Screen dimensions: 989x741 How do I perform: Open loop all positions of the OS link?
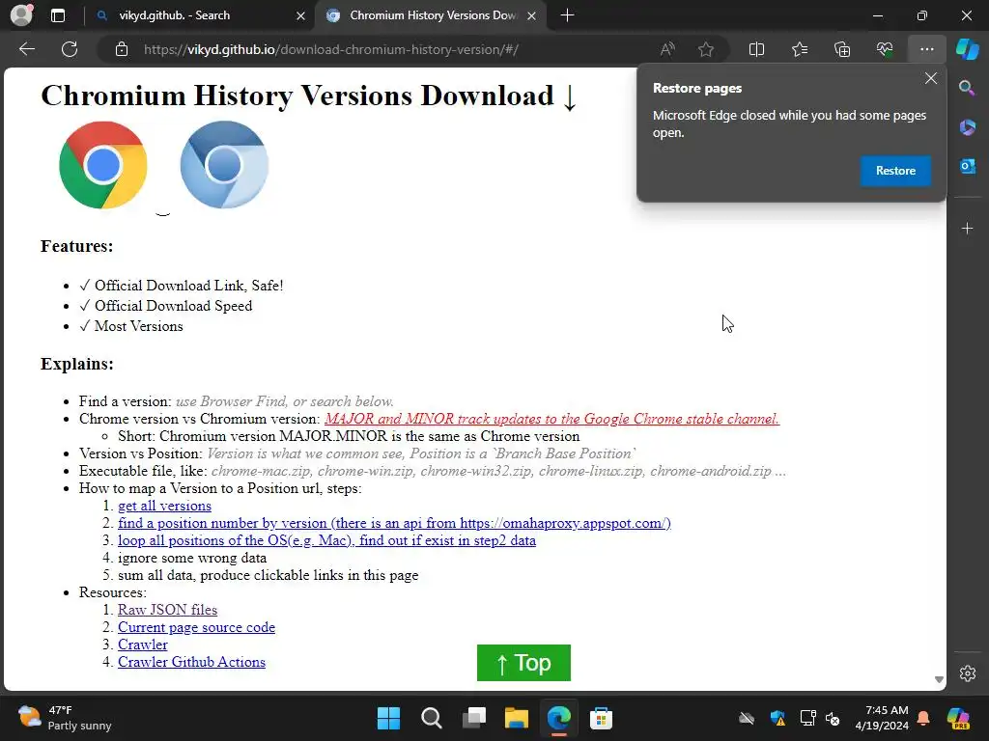(x=326, y=540)
